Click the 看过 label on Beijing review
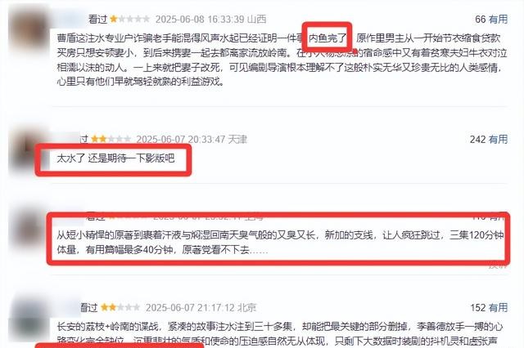This screenshot has width=524, height=348. coord(89,308)
